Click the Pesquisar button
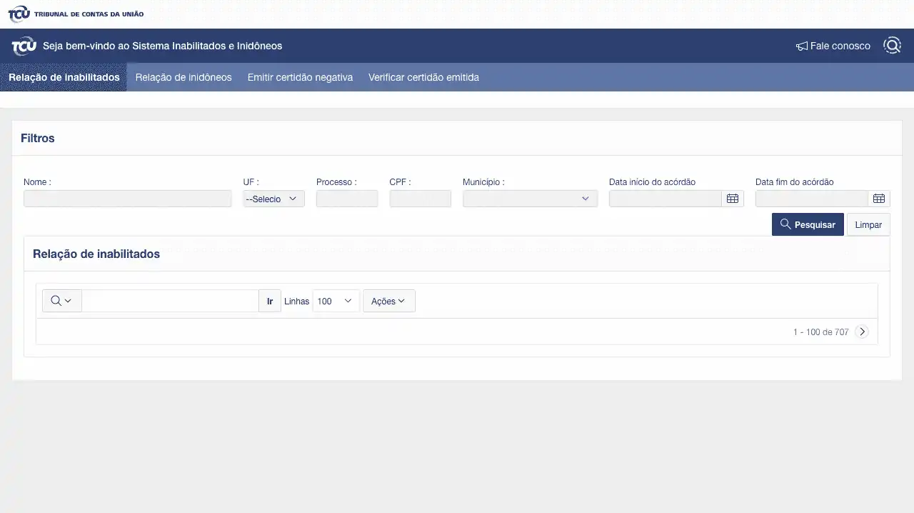Screen dimensions: 914x513 coord(808,224)
